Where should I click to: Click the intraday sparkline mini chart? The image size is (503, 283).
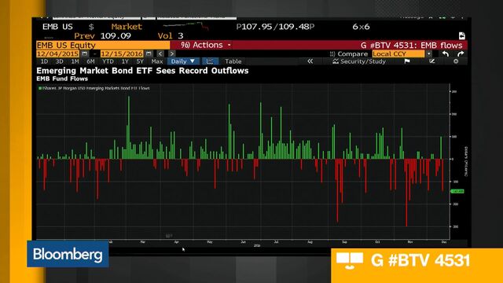186,26
